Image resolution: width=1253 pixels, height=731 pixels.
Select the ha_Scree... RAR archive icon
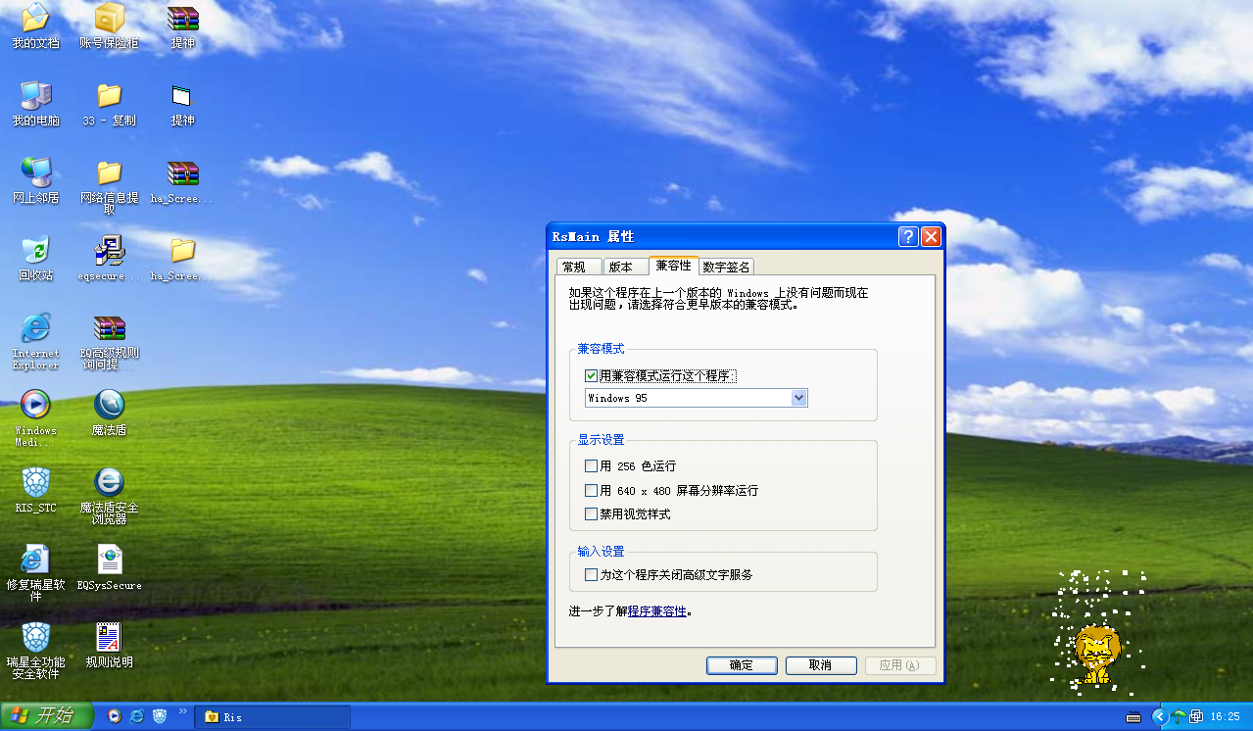pyautogui.click(x=183, y=181)
